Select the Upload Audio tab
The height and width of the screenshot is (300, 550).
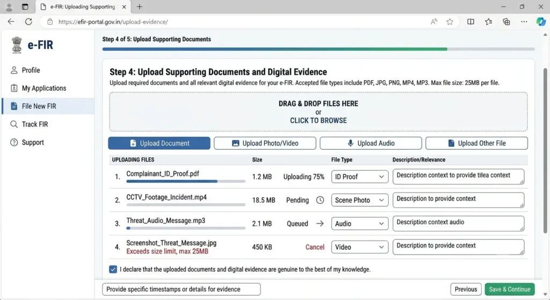[x=371, y=143]
